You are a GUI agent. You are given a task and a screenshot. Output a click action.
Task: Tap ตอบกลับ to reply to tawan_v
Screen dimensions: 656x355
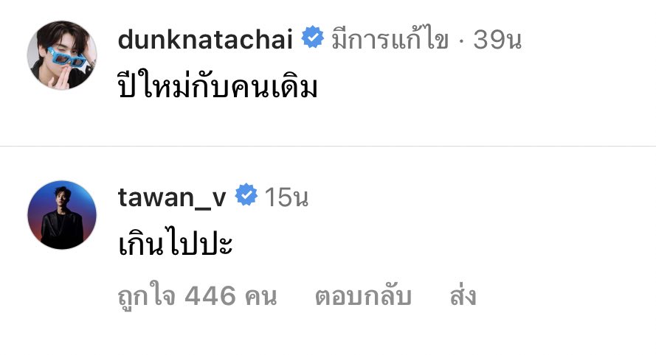[363, 295]
